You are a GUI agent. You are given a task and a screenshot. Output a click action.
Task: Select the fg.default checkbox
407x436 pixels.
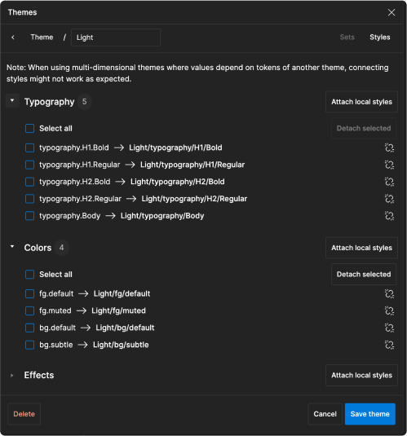coord(30,293)
